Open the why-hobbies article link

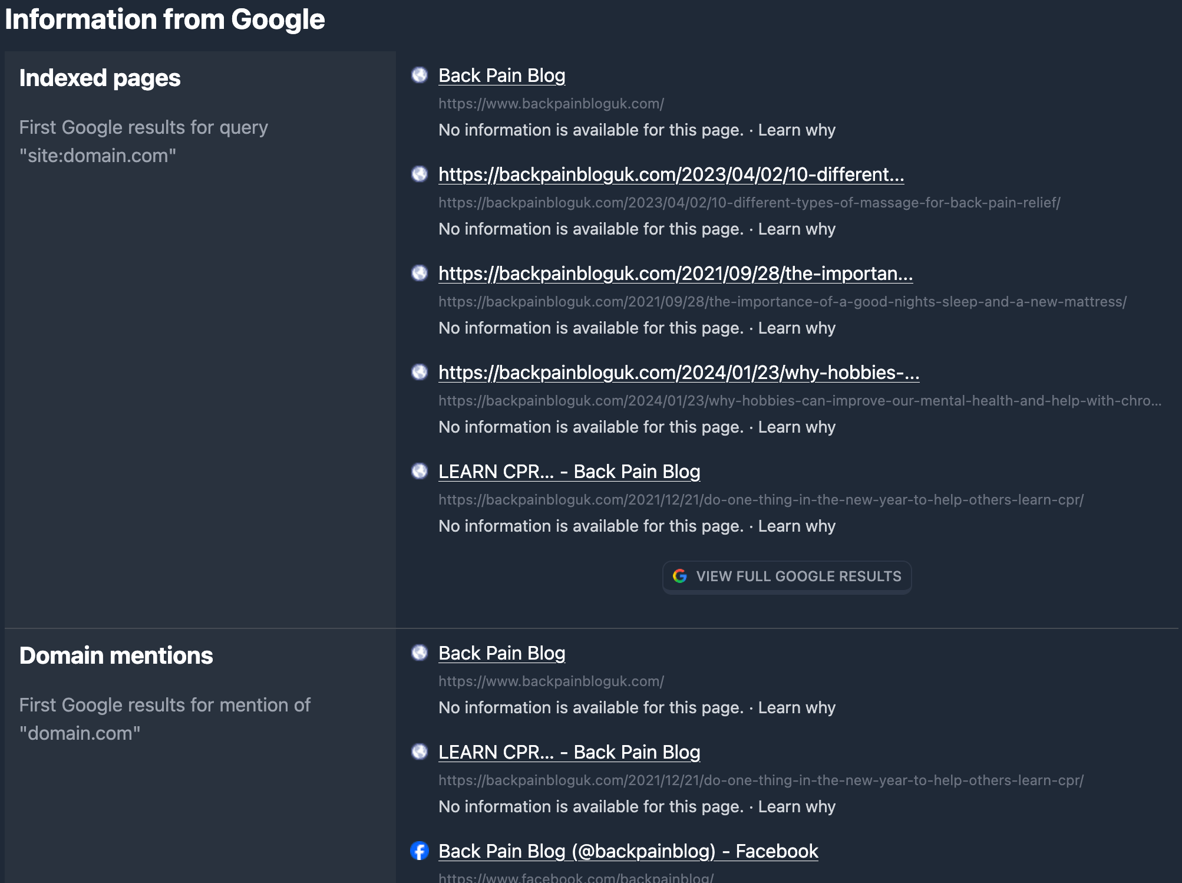[x=678, y=373]
